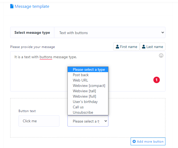
Task: Collapse the button type dropdown
Action: click(88, 121)
